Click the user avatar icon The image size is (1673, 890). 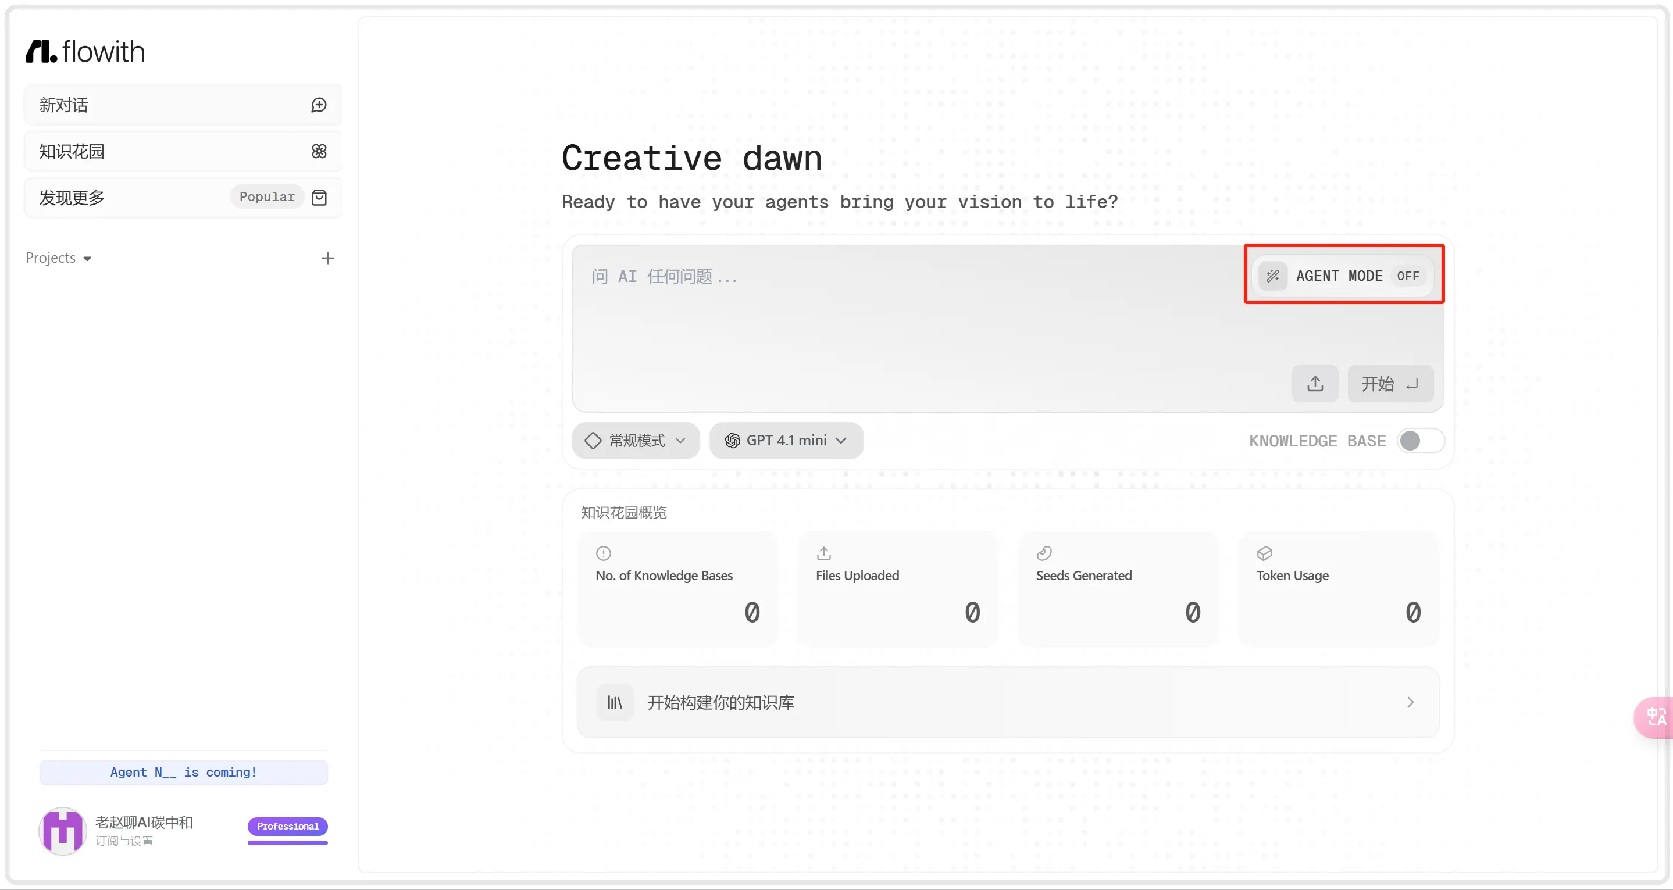point(62,831)
